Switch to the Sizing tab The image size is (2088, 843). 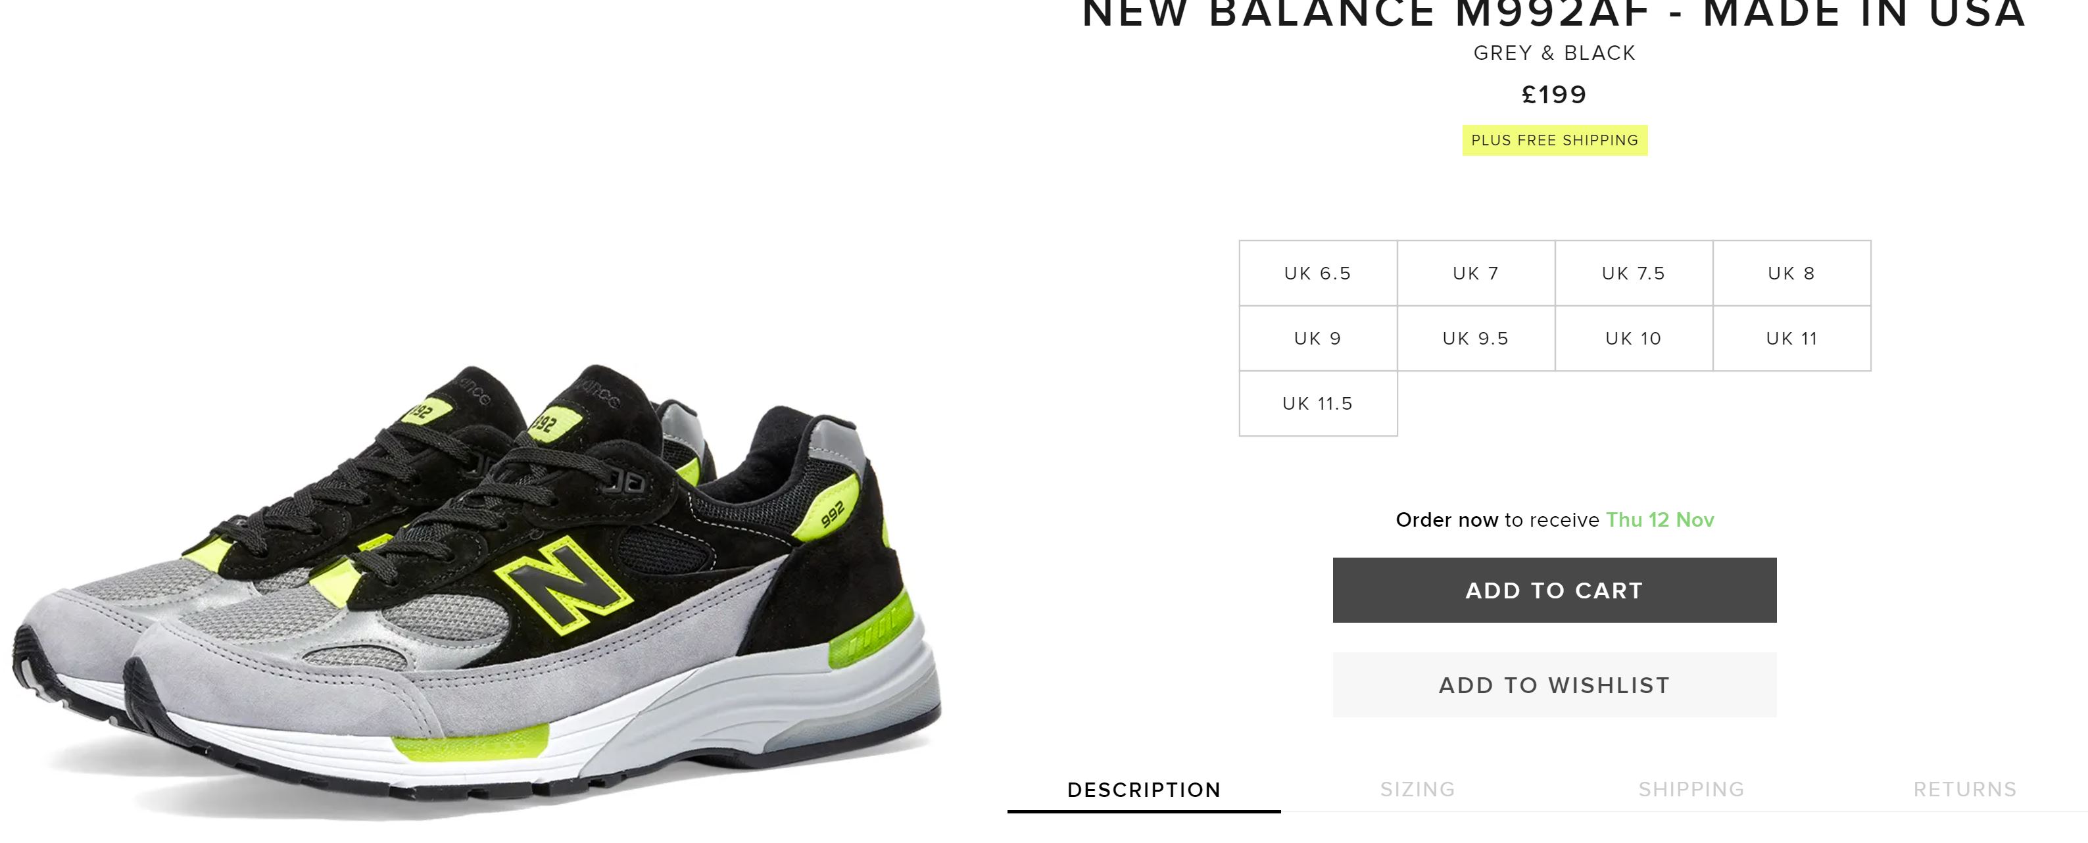1418,790
